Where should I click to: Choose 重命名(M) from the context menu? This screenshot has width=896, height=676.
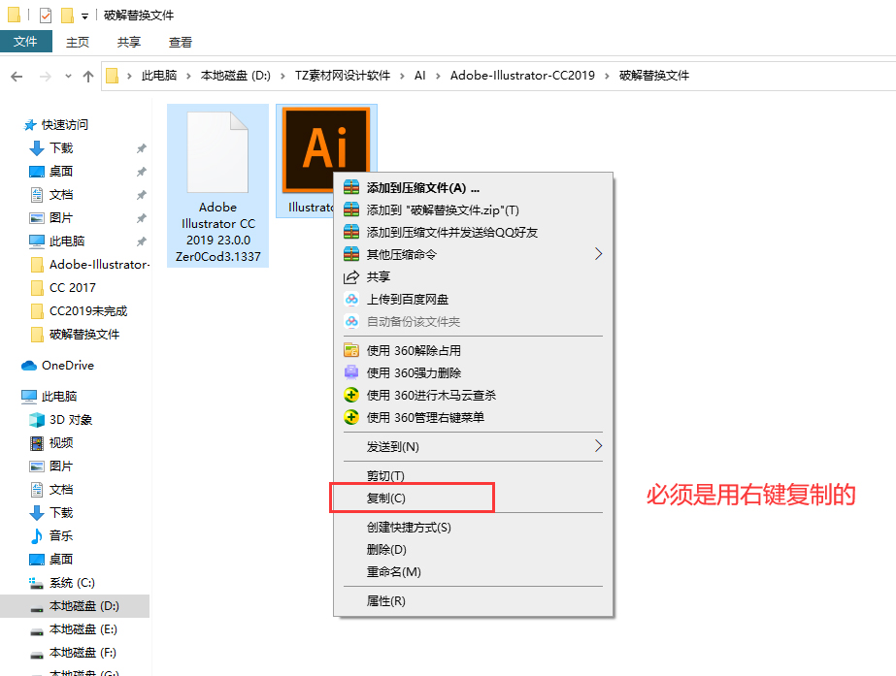click(473, 571)
